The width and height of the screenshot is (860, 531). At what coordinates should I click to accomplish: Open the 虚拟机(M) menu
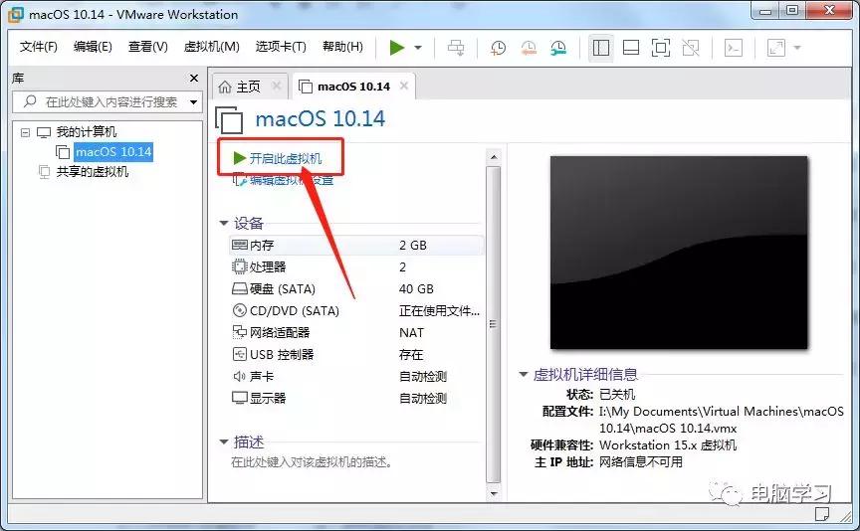[212, 47]
